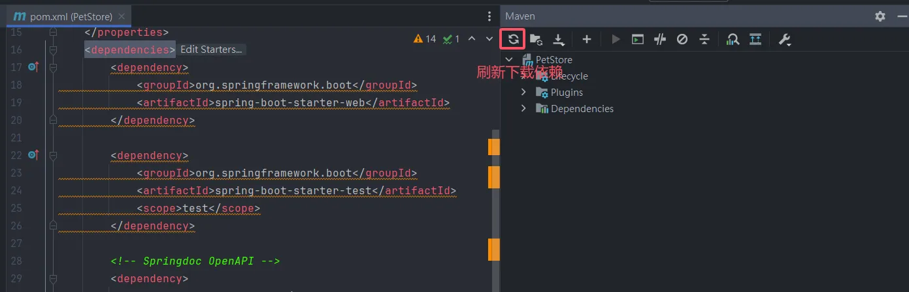Screen dimensions: 909x292
Task: Toggle fold marker on line 16 dependencies
Action: [53, 50]
